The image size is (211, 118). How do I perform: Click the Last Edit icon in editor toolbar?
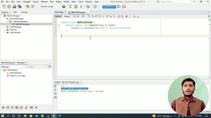point(75,16)
